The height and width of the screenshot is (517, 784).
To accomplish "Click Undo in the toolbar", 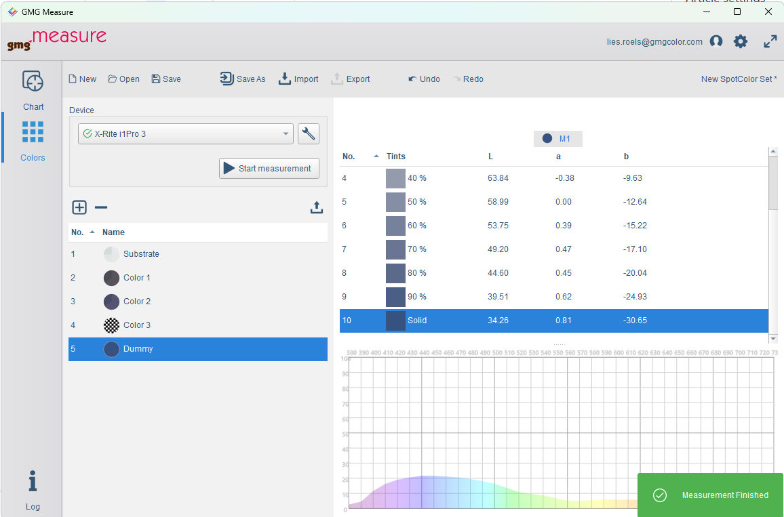I will pyautogui.click(x=424, y=79).
